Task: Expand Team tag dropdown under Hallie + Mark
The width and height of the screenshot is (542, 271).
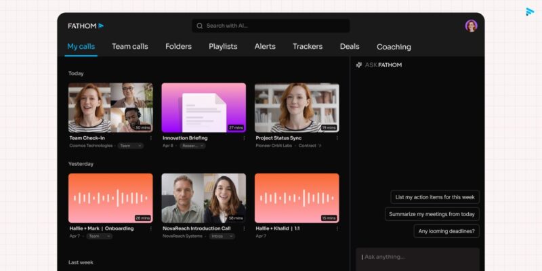Action: pyautogui.click(x=99, y=236)
